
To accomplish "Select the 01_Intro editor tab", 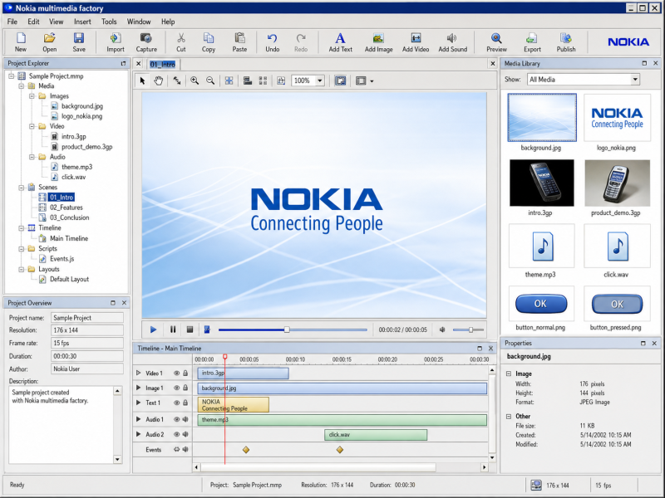I will (163, 65).
